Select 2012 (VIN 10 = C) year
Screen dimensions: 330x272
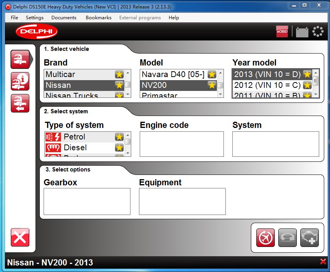click(x=272, y=85)
